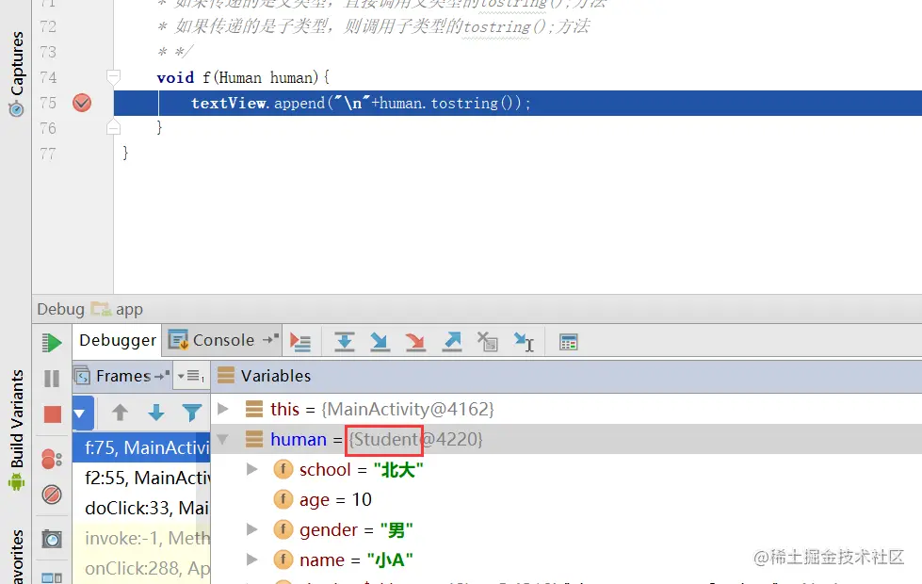Screen dimensions: 922x584
Task: Click the Run to Cursor icon
Action: pyautogui.click(x=524, y=342)
